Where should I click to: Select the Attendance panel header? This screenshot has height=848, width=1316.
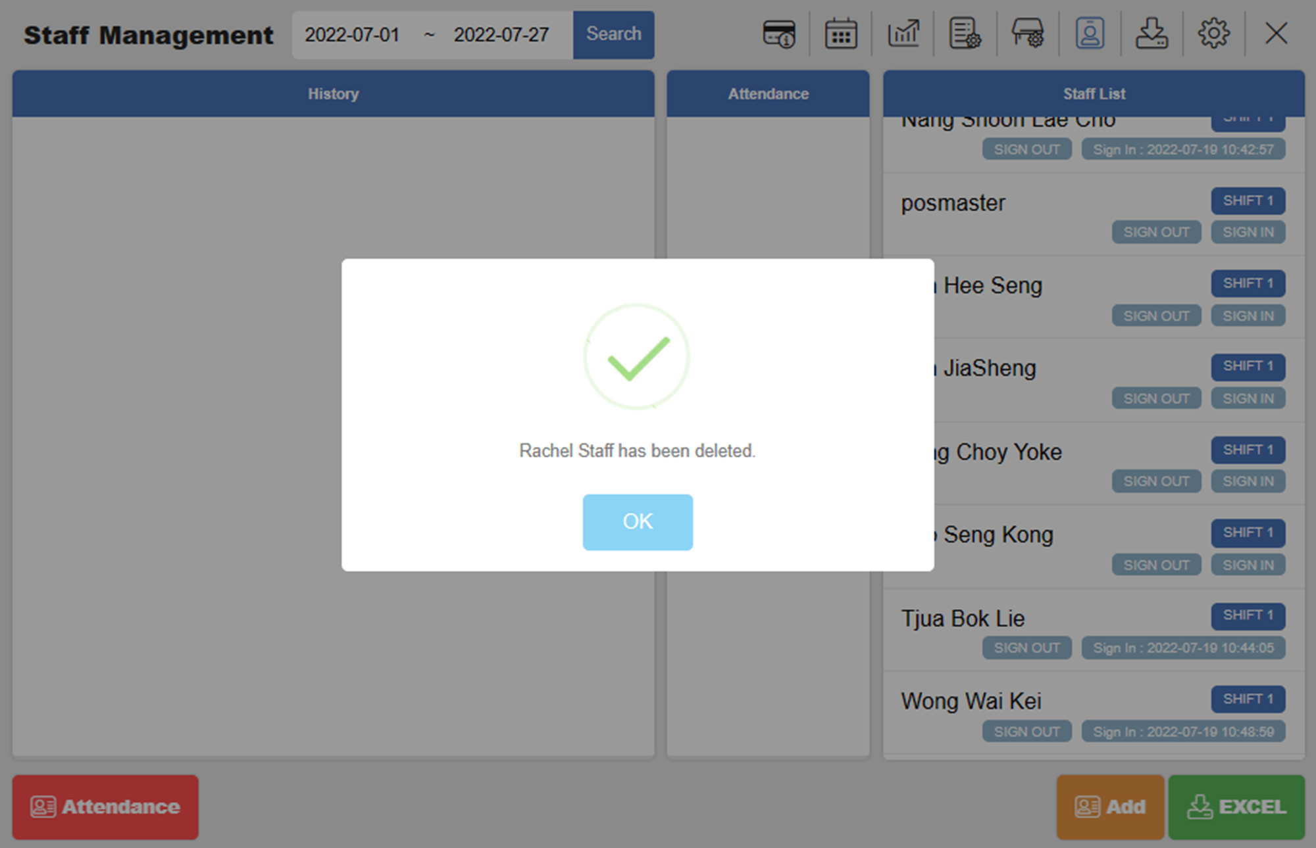tap(768, 94)
